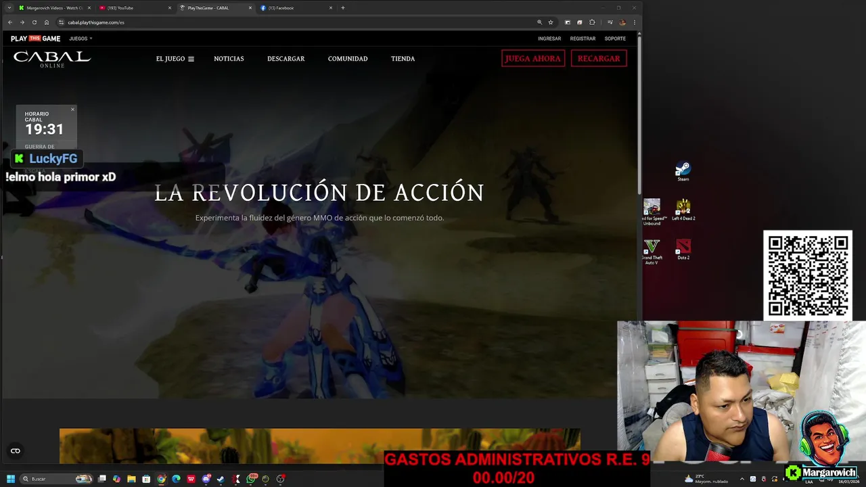Screen dimensions: 866x487
Task: Go forward in browser history
Action: 22,22
